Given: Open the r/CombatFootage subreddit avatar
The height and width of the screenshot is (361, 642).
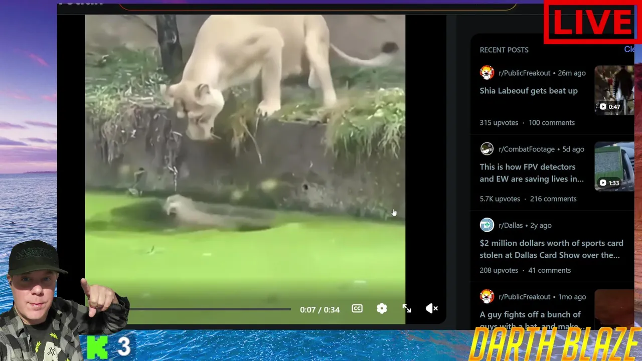Looking at the screenshot, I should (487, 149).
